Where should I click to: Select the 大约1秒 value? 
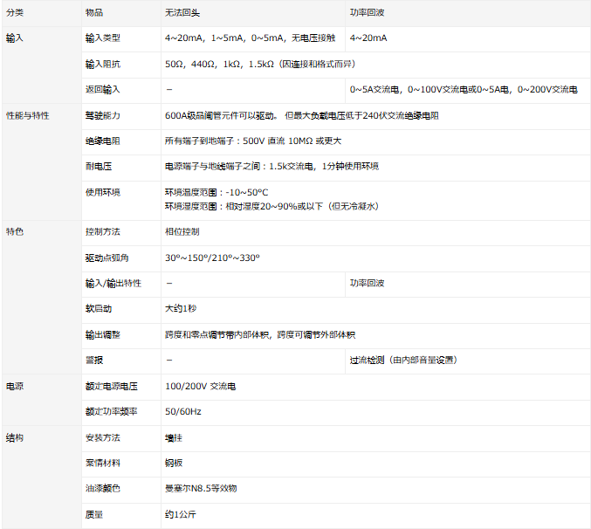(x=181, y=309)
